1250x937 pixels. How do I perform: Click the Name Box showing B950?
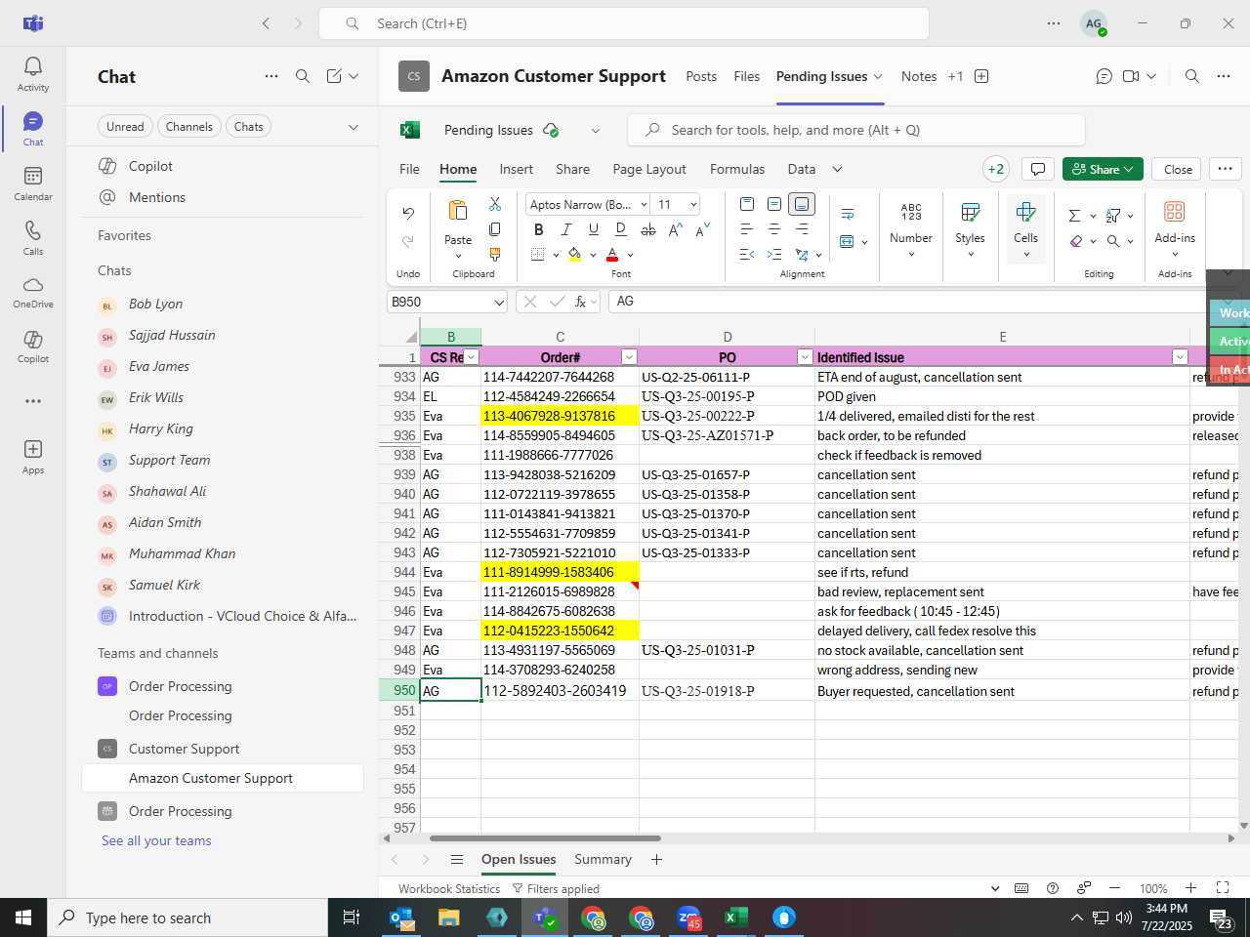click(x=447, y=302)
